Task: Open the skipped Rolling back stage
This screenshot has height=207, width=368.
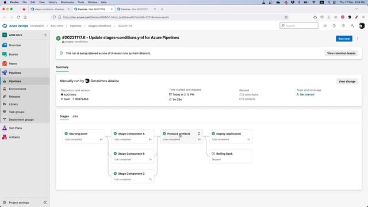Action: [231, 156]
